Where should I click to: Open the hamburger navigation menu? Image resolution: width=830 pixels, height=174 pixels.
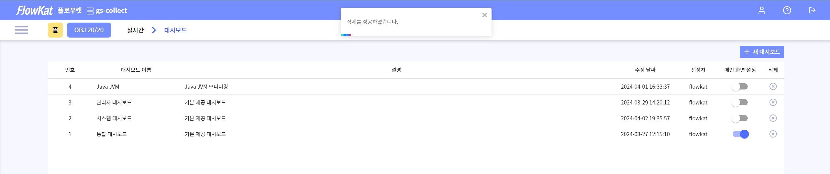click(x=21, y=30)
